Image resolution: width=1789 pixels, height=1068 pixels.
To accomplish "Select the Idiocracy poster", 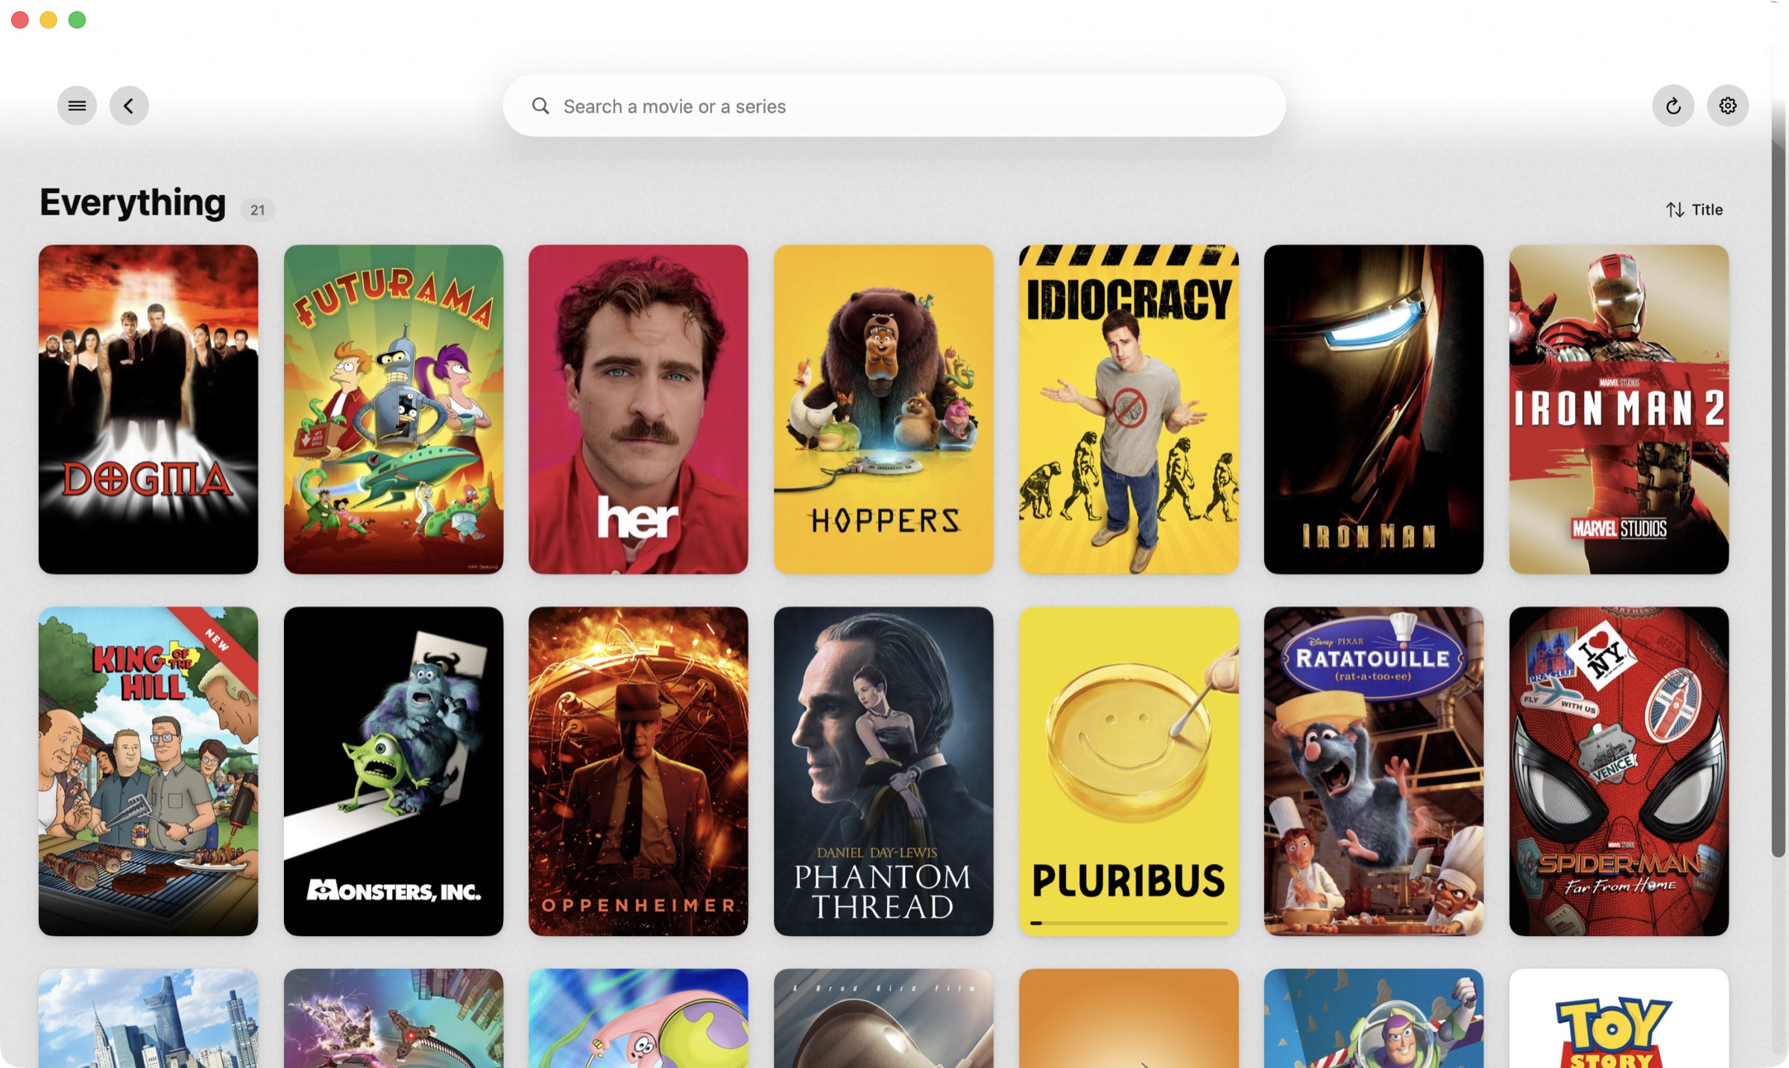I will point(1129,409).
